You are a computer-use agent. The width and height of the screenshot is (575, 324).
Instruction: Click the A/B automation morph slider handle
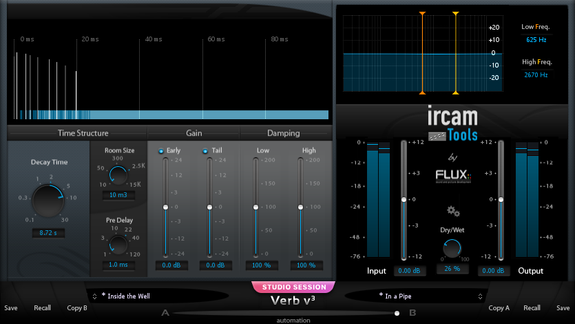(x=397, y=314)
